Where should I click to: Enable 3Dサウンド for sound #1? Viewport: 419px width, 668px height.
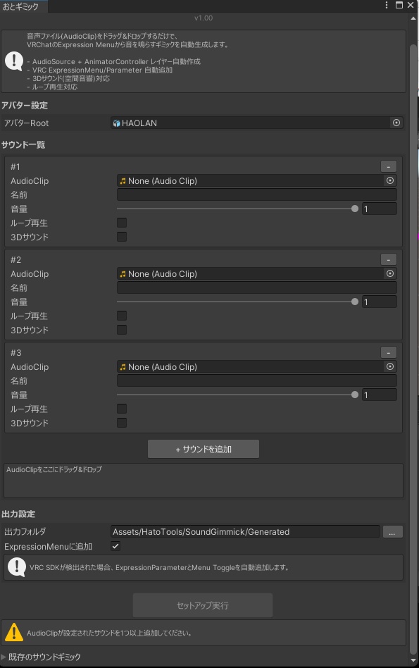[x=122, y=237]
